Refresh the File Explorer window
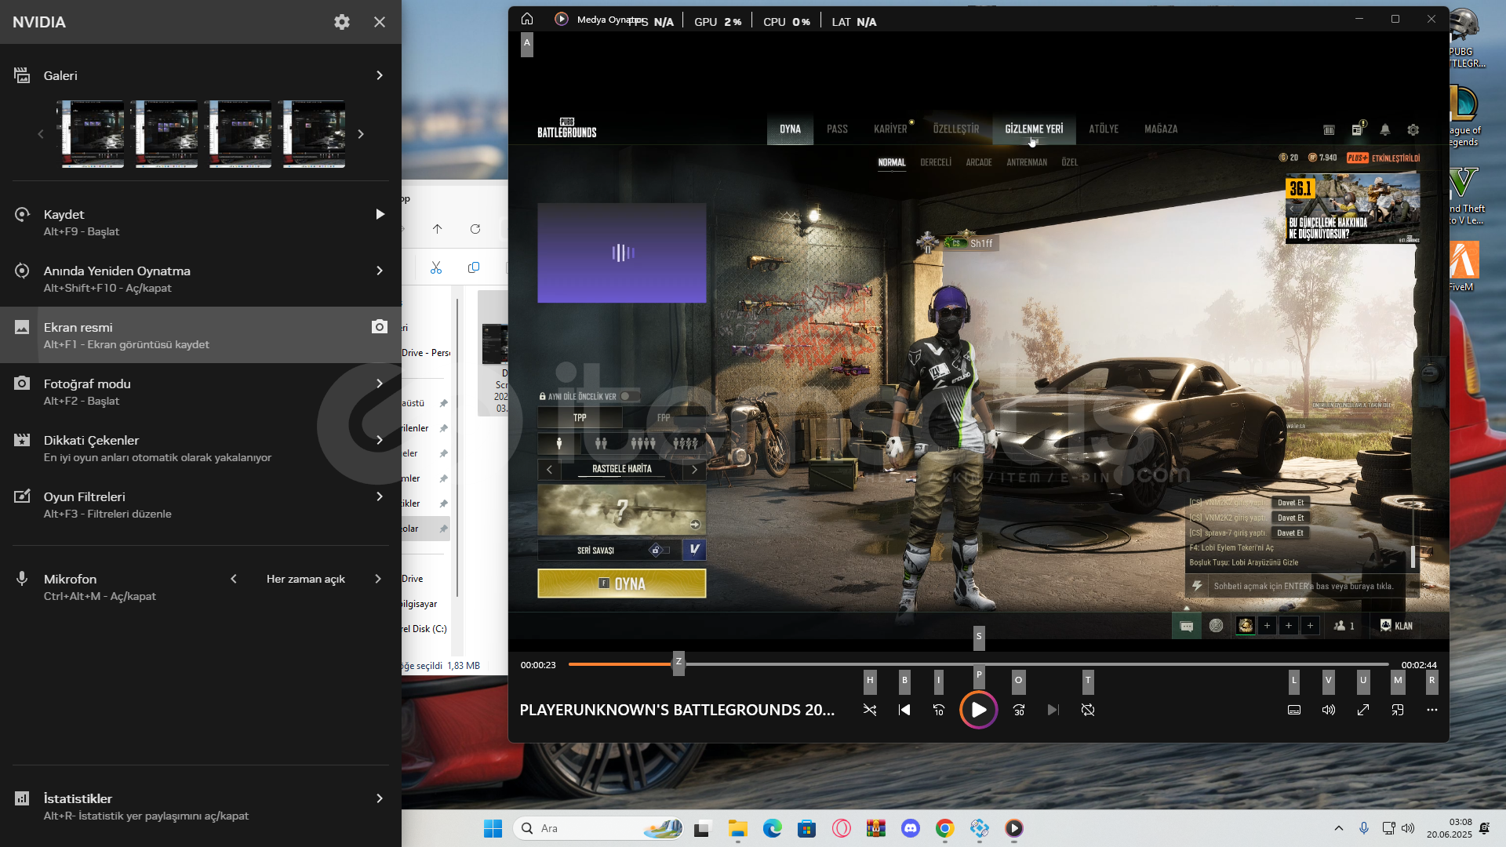Image resolution: width=1506 pixels, height=847 pixels. 475,229
